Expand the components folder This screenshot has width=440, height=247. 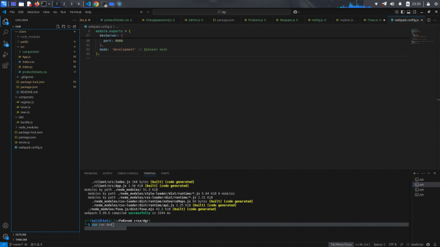point(45,52)
